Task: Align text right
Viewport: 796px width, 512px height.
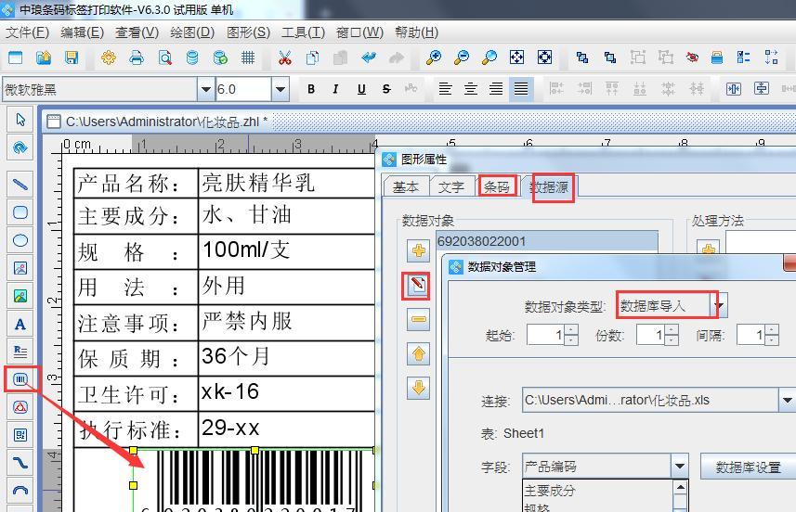Action: 496,89
